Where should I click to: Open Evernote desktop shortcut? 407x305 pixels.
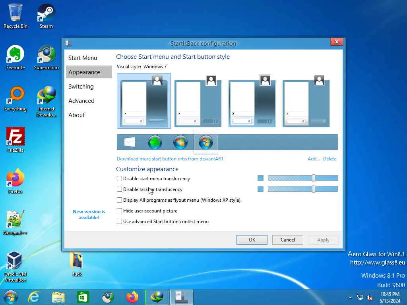click(16, 57)
